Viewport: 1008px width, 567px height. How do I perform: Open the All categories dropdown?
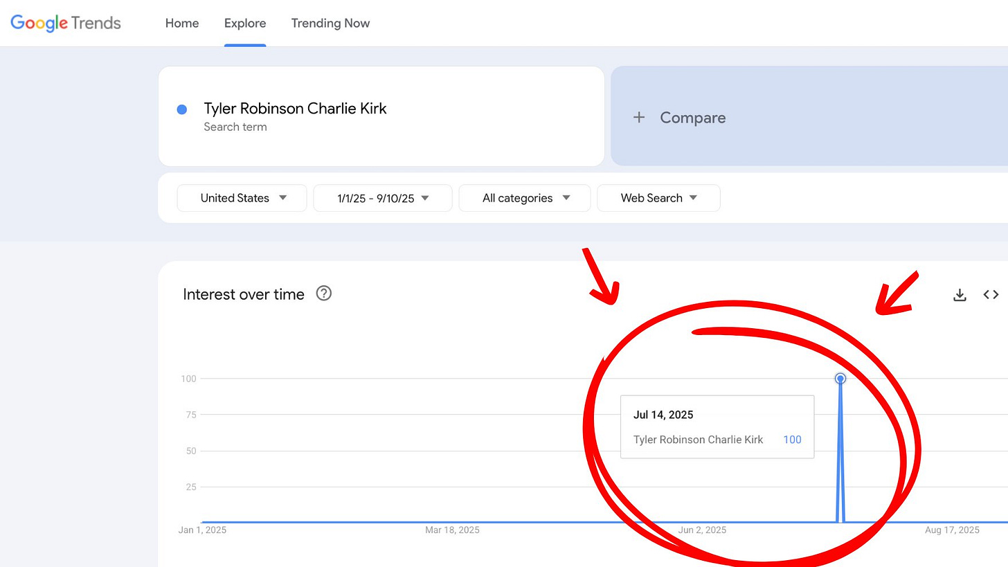click(x=525, y=198)
